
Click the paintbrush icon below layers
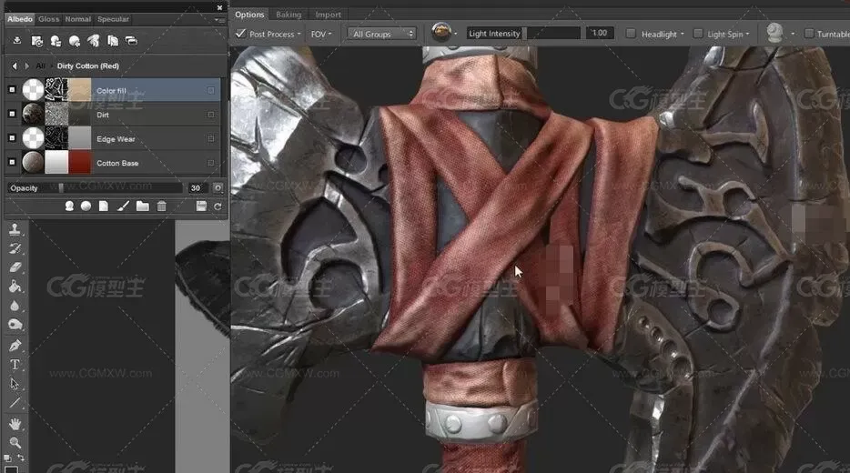(123, 206)
